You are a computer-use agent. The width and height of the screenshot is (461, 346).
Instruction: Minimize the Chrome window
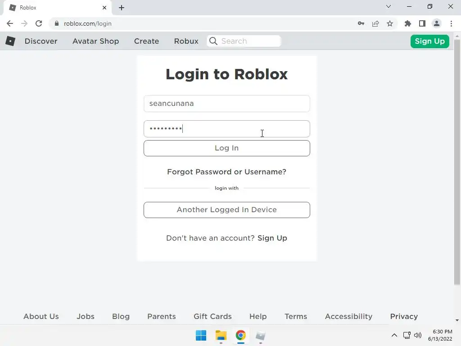click(x=409, y=6)
